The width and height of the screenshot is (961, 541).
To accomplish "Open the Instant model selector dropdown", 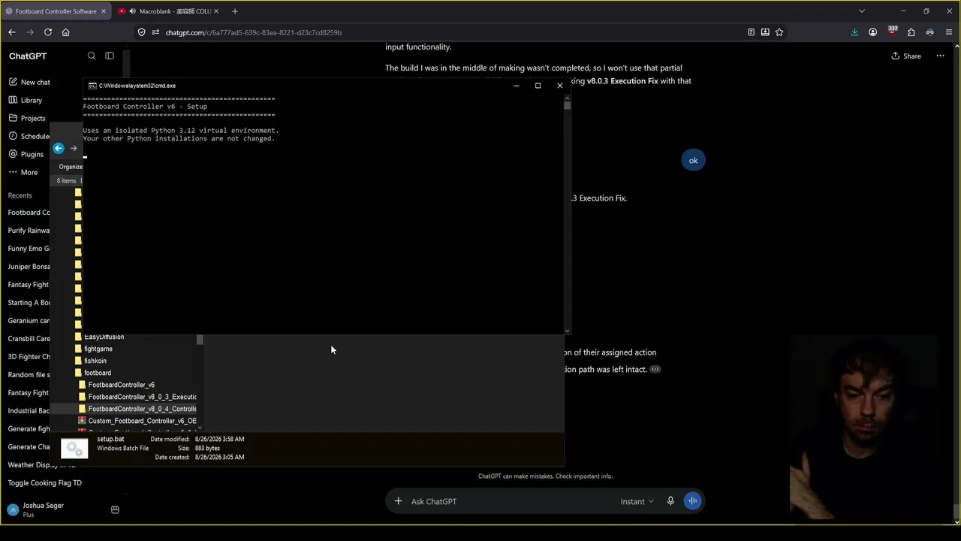I will pos(637,501).
